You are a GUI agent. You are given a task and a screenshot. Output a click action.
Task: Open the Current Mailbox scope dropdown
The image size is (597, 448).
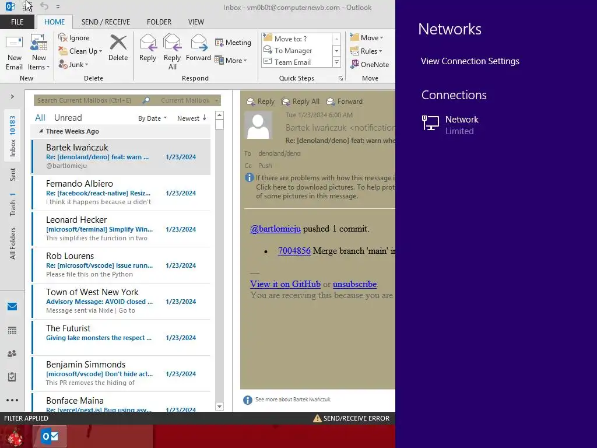pos(189,100)
